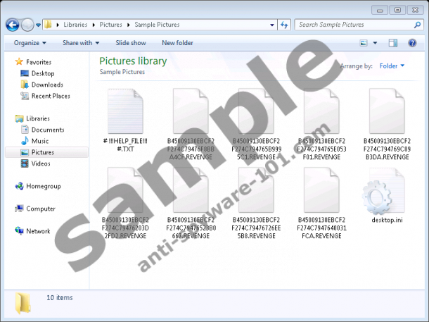
Task: Click the Search Sample Pictures field
Action: point(352,25)
